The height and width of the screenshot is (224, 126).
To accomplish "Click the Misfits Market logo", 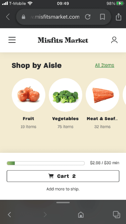I will coord(63,40).
